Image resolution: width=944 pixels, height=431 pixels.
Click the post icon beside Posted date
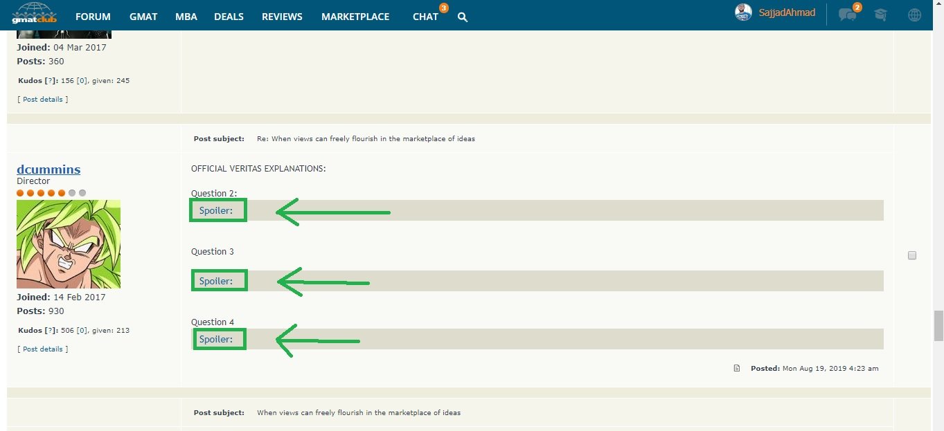click(737, 368)
